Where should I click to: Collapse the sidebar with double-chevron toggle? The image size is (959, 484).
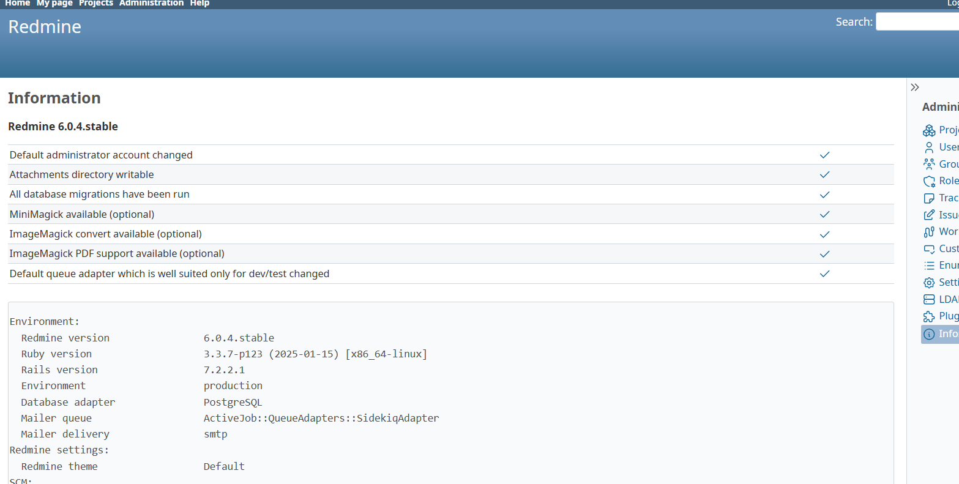[915, 87]
